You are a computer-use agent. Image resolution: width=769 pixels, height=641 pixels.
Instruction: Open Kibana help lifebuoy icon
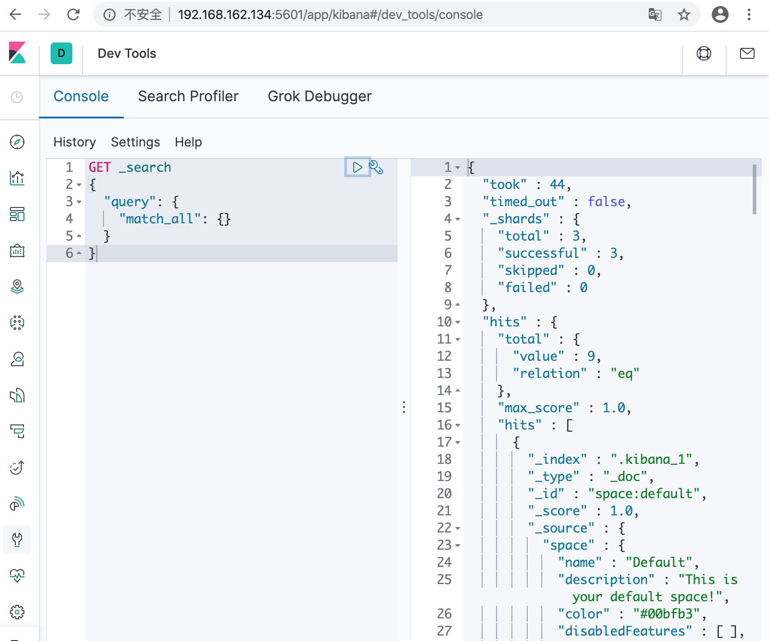coord(704,53)
